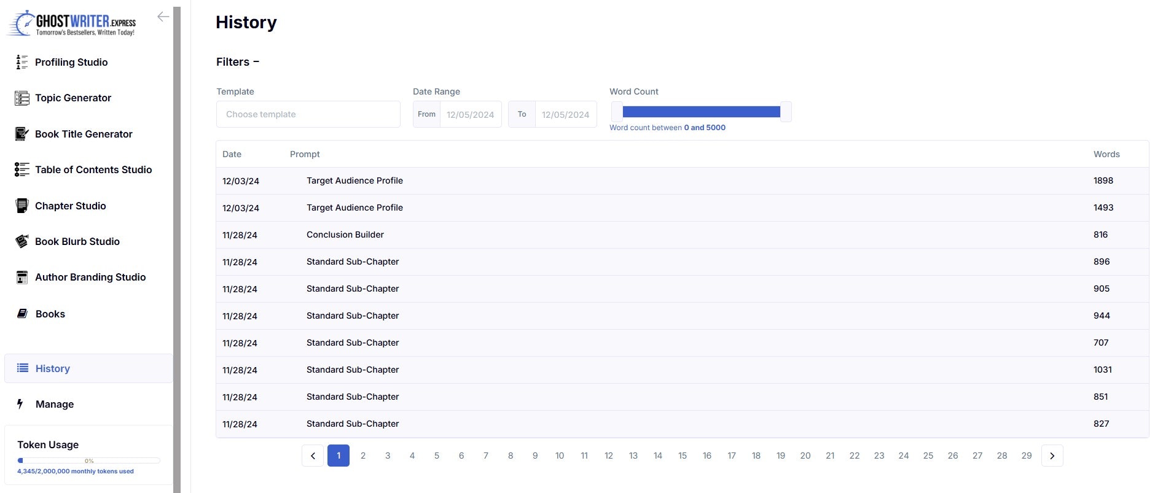Click the right word count slider handle
The width and height of the screenshot is (1163, 493).
786,112
